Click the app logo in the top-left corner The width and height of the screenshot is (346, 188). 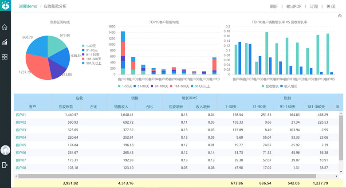pos(5,6)
